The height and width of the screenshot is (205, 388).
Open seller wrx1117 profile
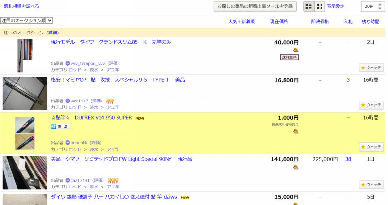[x=79, y=101]
